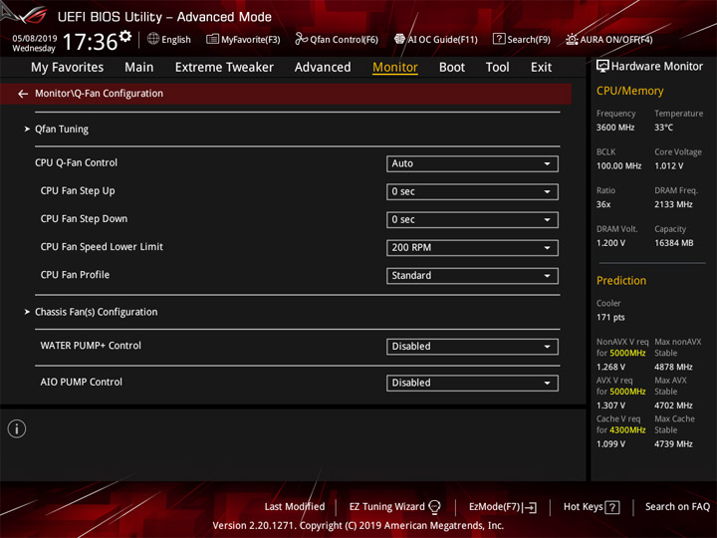Click the EzMode exit arrow icon
Screen dimensions: 717x538
pyautogui.click(x=531, y=507)
